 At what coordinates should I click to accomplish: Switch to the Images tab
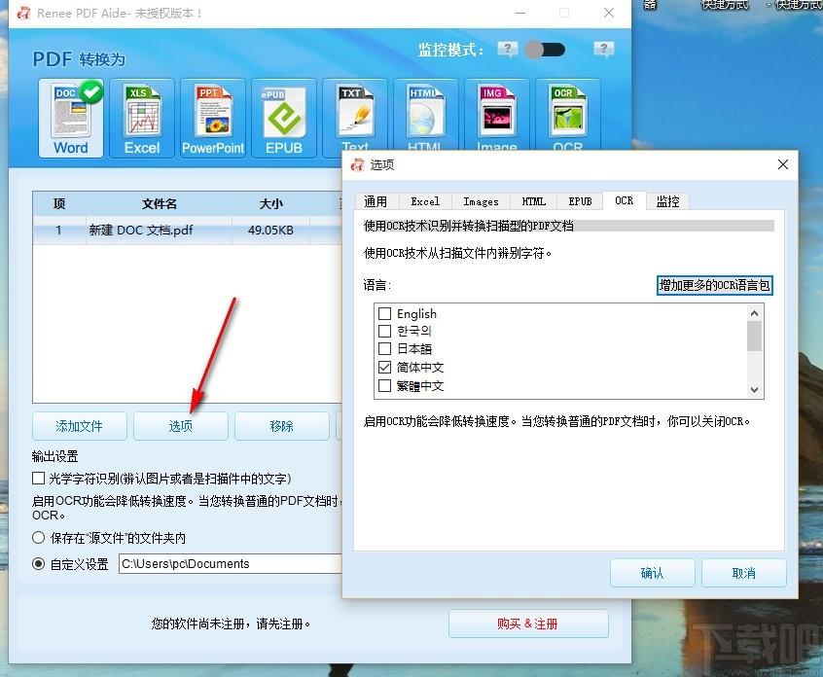481,201
